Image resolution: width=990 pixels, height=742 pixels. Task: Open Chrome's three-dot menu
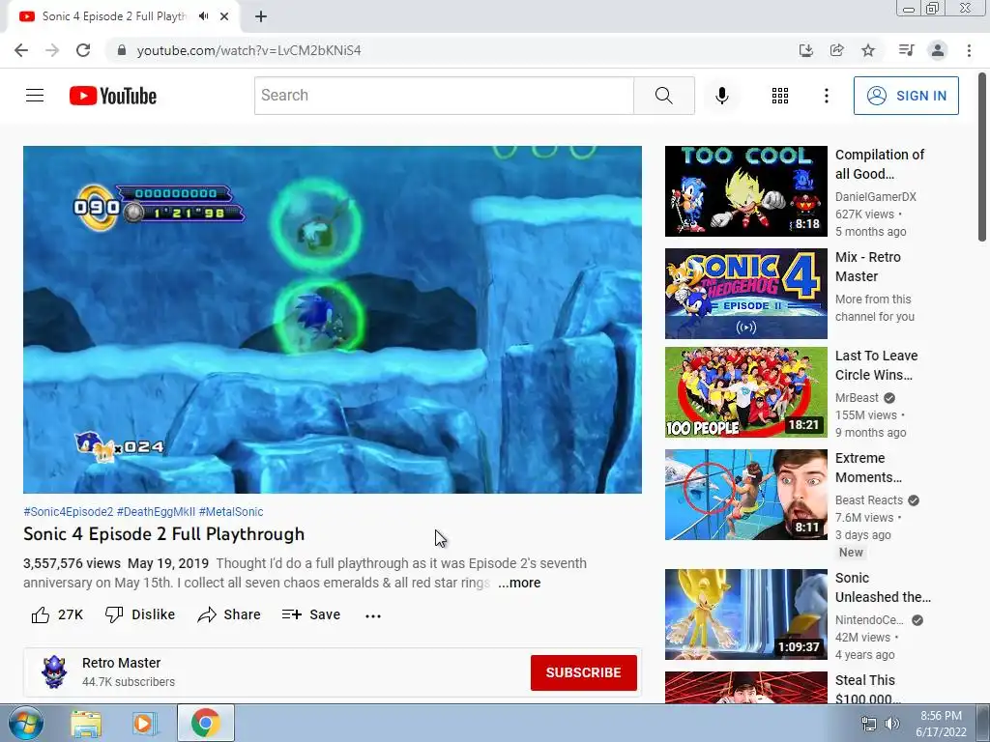[x=969, y=50]
